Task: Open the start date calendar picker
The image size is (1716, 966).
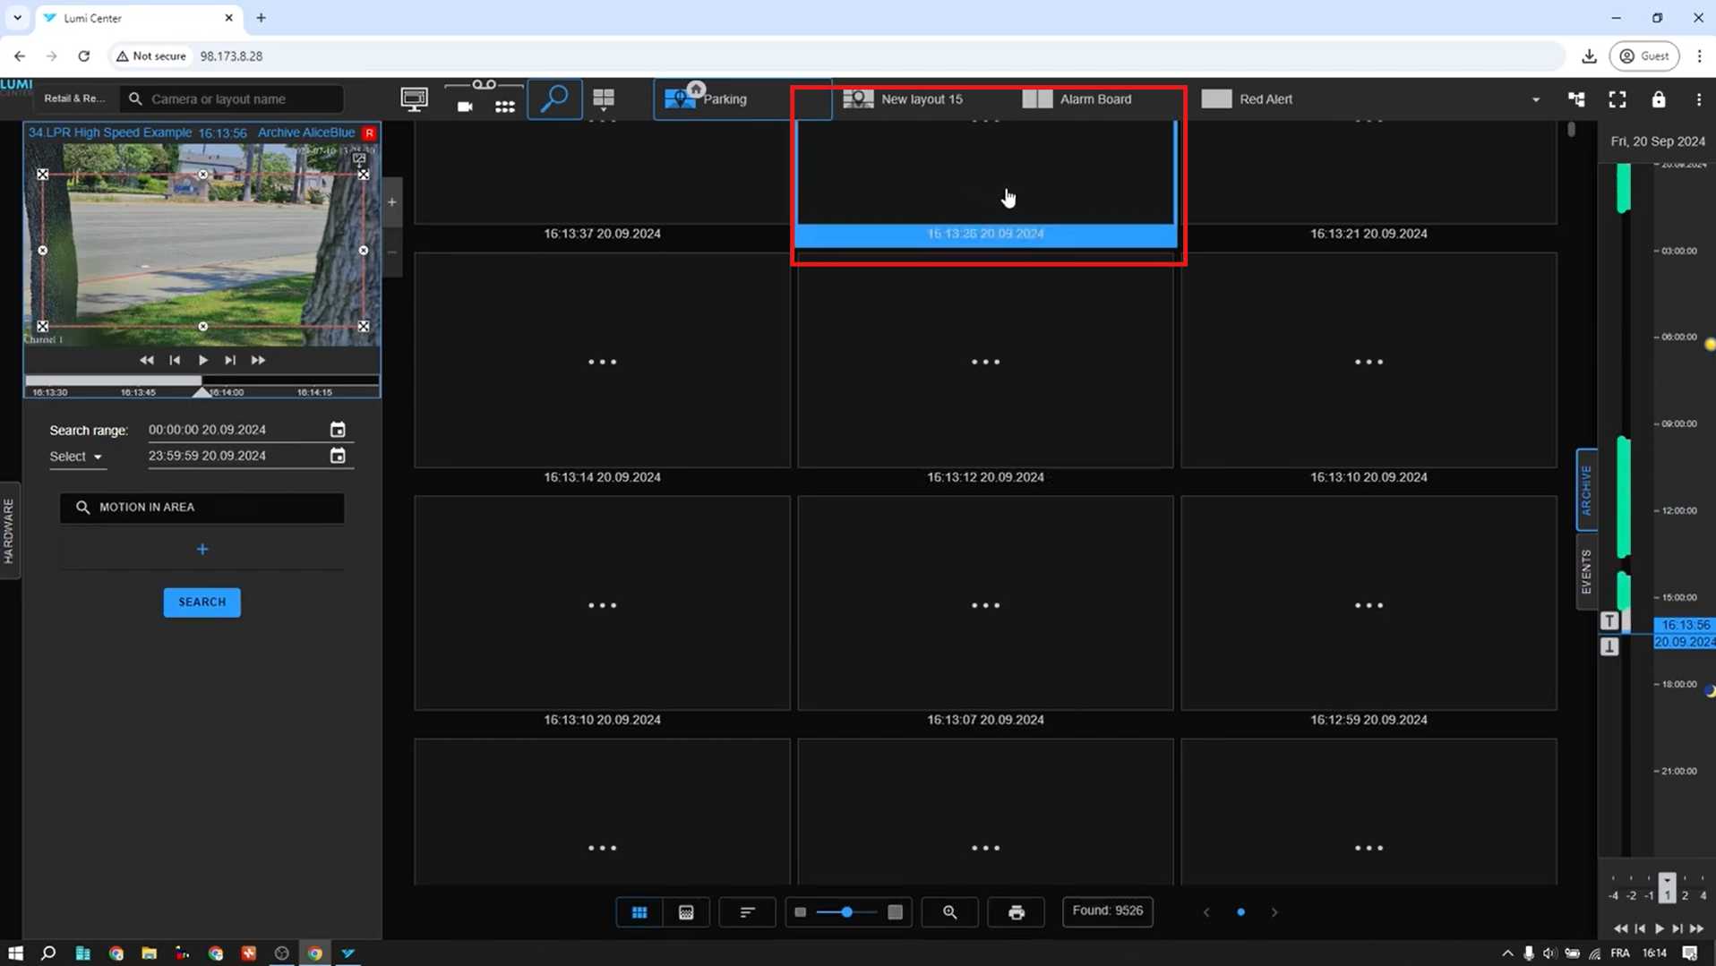Action: 338,430
